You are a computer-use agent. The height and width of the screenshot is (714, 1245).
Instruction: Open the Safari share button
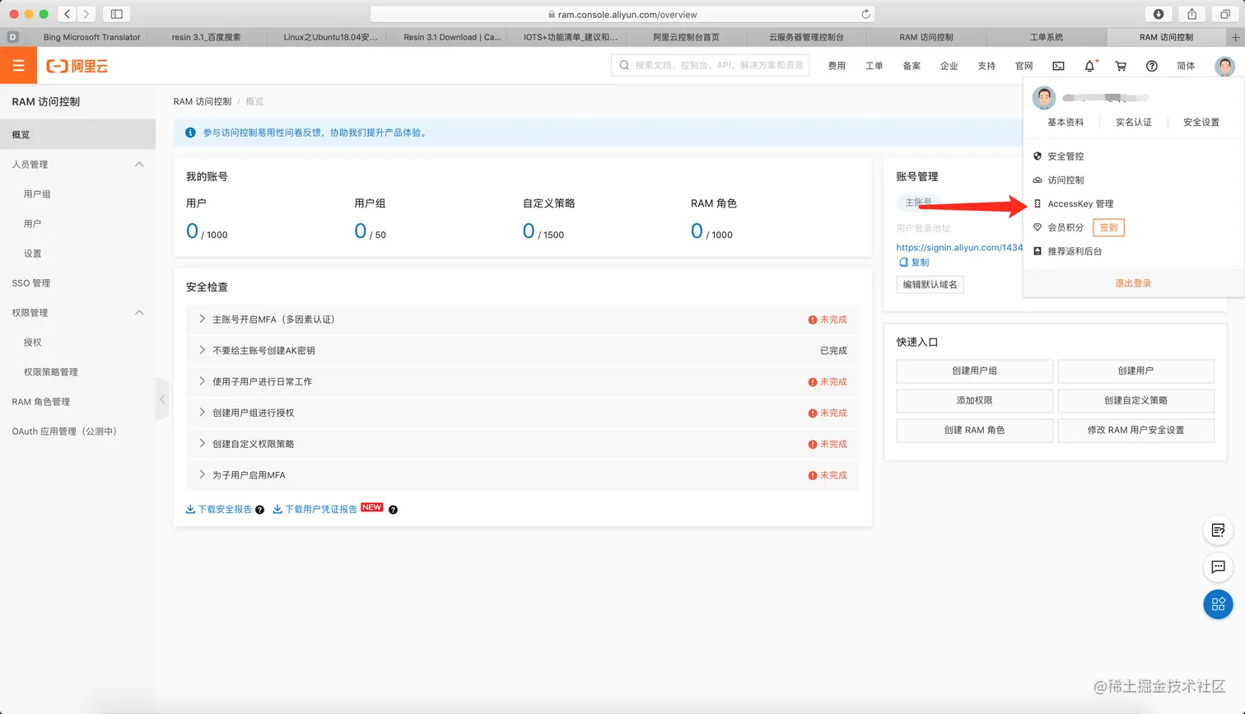(x=1191, y=14)
